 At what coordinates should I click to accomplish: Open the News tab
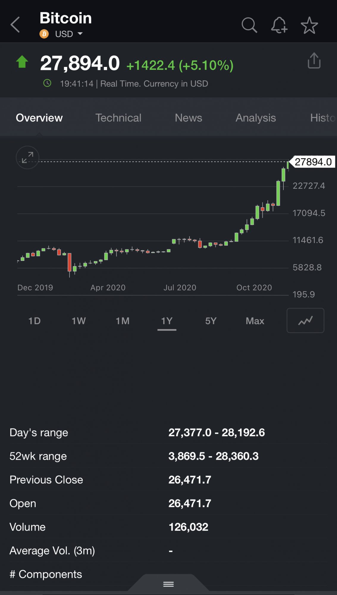188,118
